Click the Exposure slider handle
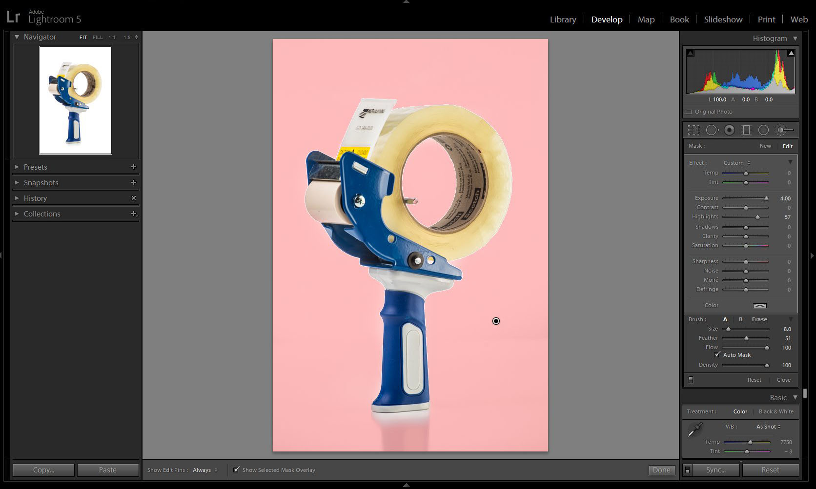Viewport: 816px width, 489px height. point(766,198)
